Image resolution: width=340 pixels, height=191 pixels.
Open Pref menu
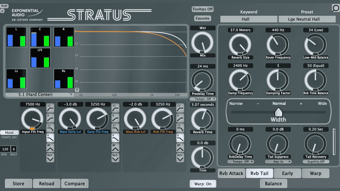tap(4, 6)
